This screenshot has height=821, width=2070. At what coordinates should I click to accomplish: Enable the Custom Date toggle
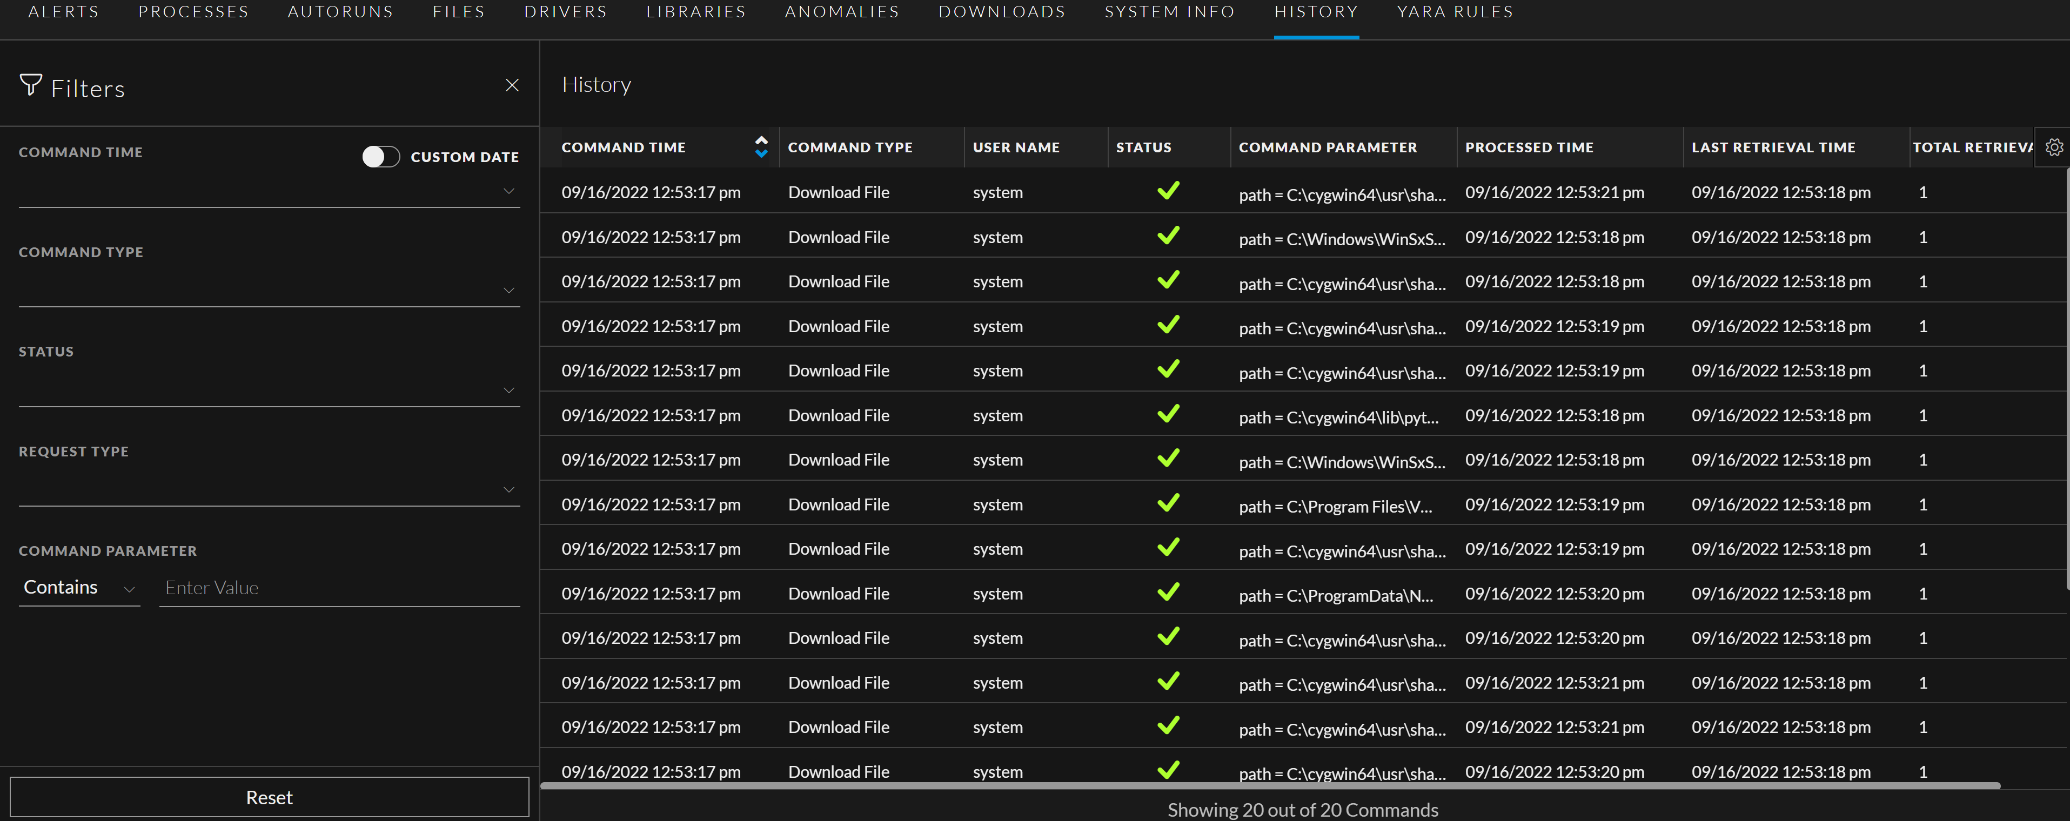point(381,157)
